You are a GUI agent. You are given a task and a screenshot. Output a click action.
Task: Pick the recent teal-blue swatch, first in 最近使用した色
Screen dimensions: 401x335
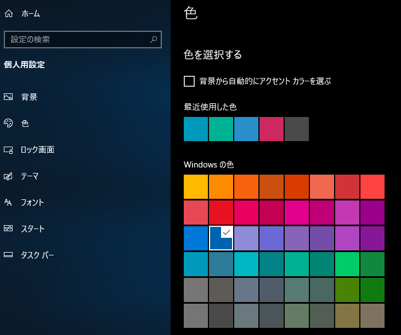(x=196, y=129)
